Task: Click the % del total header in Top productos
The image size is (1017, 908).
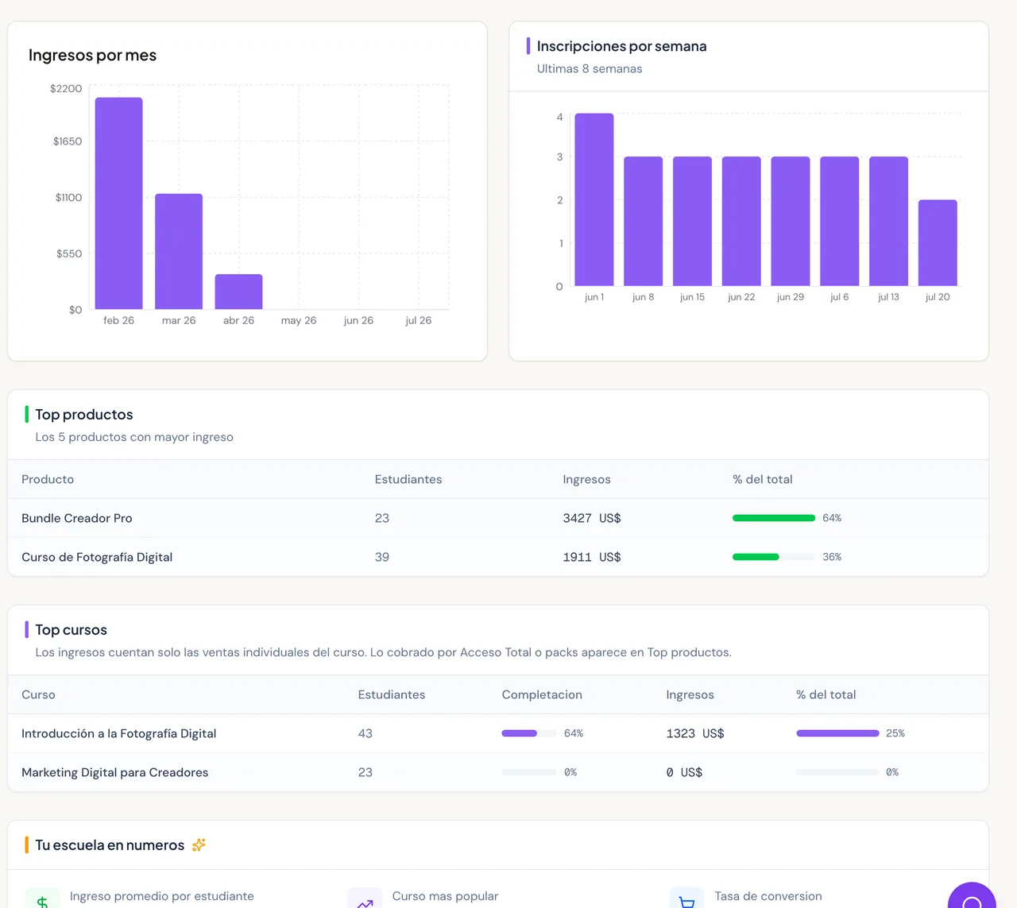Action: pos(763,479)
